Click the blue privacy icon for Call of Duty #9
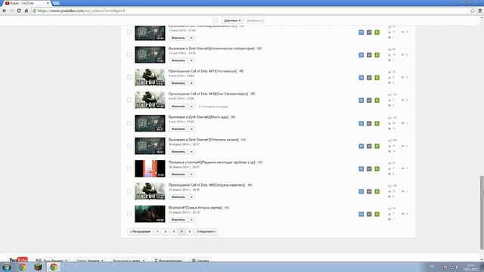The height and width of the screenshot is (272, 484). (x=361, y=191)
